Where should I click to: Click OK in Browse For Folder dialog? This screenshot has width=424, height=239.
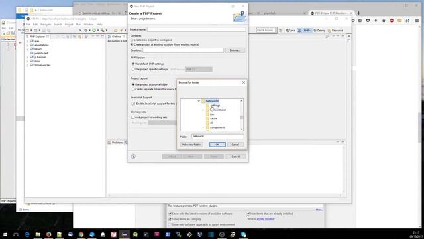pyautogui.click(x=217, y=145)
